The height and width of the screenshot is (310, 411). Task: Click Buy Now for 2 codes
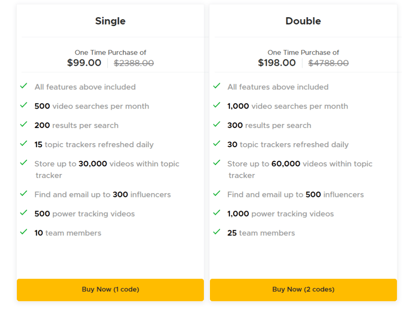pyautogui.click(x=303, y=290)
